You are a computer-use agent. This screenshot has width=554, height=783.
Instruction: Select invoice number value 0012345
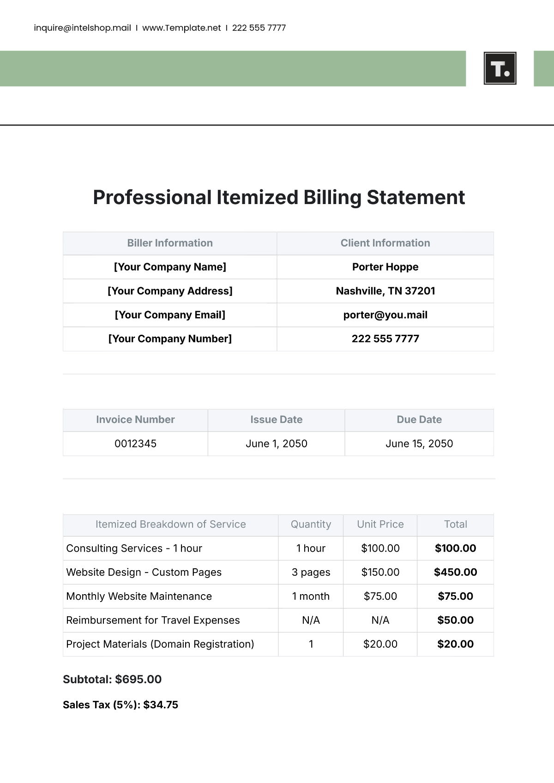[135, 444]
